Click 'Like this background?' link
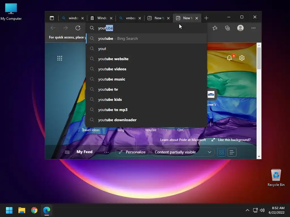This screenshot has height=217, width=290. tap(234, 140)
